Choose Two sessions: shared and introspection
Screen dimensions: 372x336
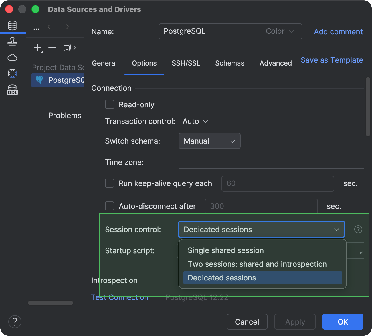click(263, 264)
